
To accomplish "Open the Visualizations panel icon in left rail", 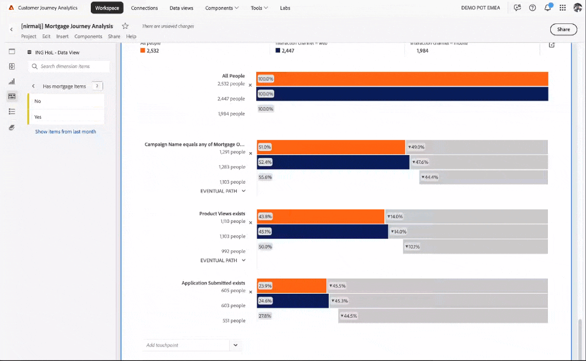I will tap(12, 81).
